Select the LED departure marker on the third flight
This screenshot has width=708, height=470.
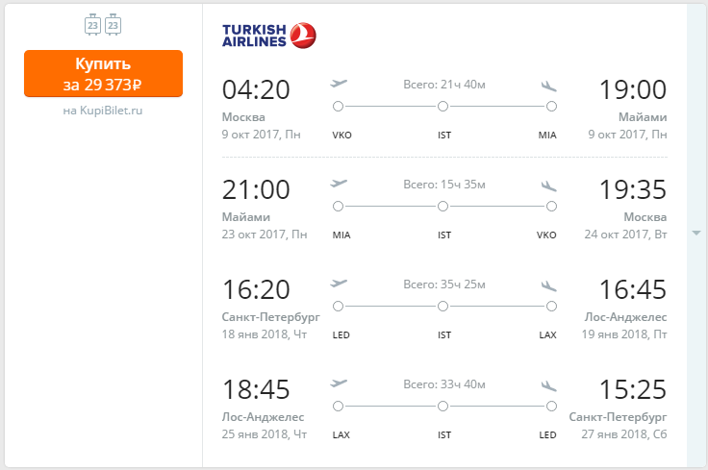pos(338,307)
